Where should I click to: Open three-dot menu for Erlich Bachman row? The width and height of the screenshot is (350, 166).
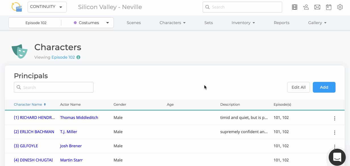335,133
